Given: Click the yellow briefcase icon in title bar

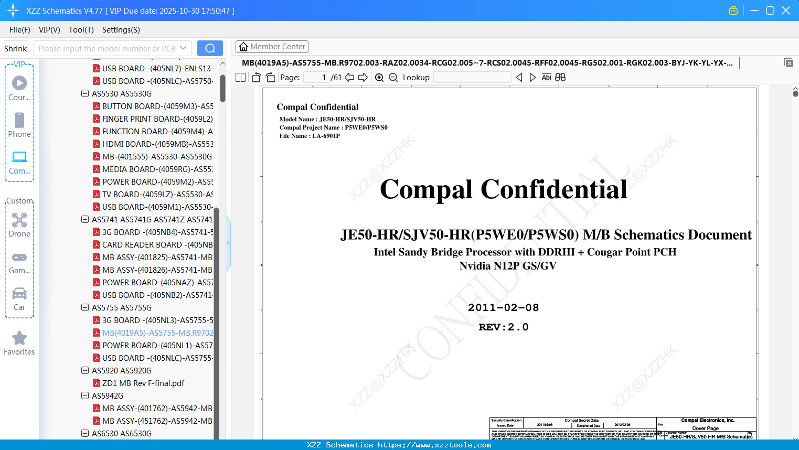Looking at the screenshot, I should tap(733, 10).
